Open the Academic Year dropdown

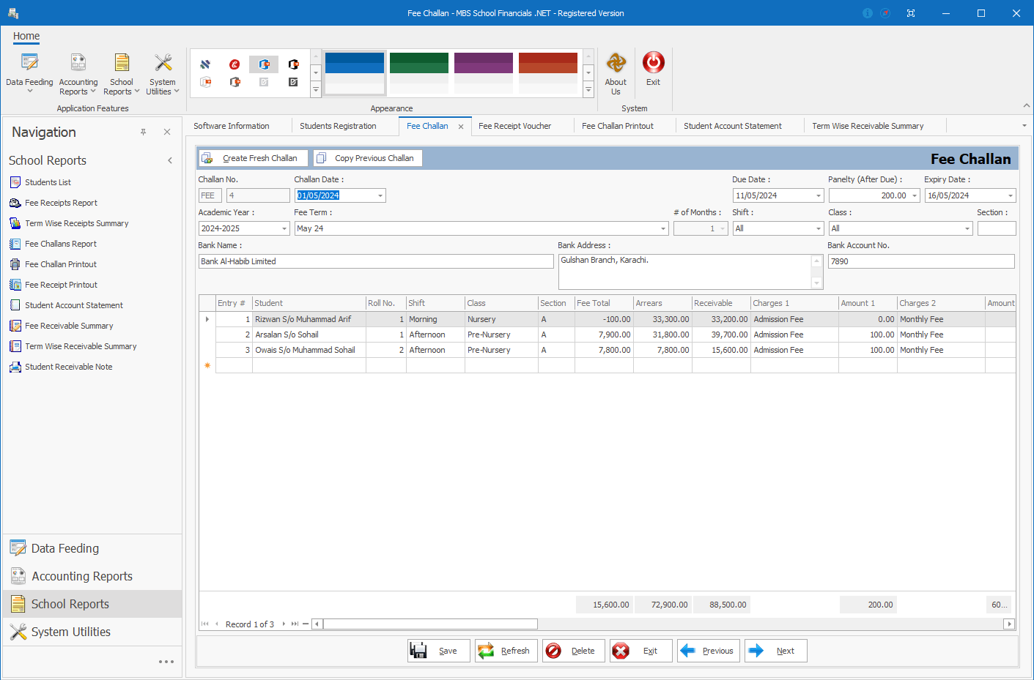coord(284,228)
